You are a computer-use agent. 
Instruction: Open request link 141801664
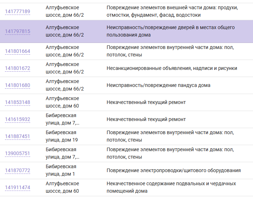(x=18, y=51)
